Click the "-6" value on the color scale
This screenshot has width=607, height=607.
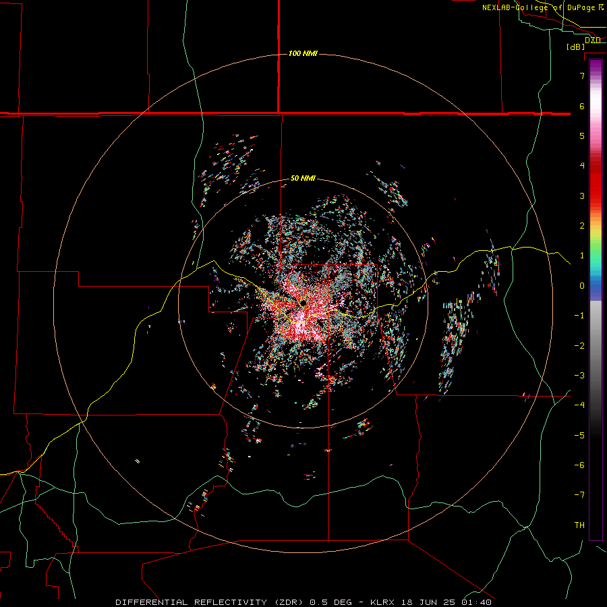point(579,465)
